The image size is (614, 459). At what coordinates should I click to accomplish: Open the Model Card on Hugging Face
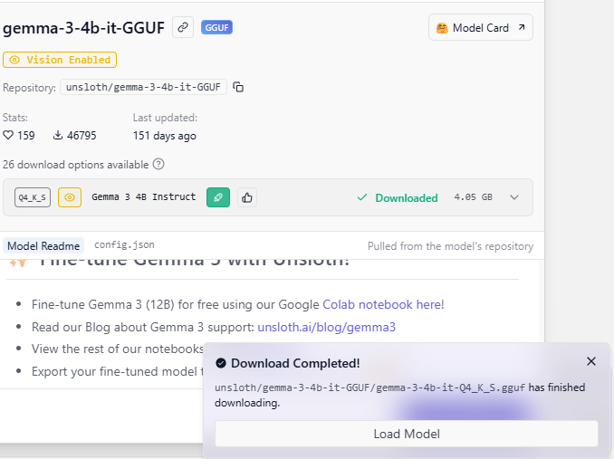click(481, 27)
